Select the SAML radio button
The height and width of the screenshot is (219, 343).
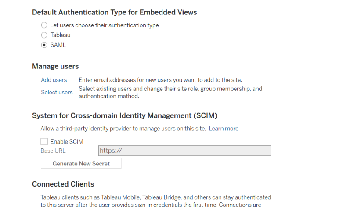tap(44, 45)
